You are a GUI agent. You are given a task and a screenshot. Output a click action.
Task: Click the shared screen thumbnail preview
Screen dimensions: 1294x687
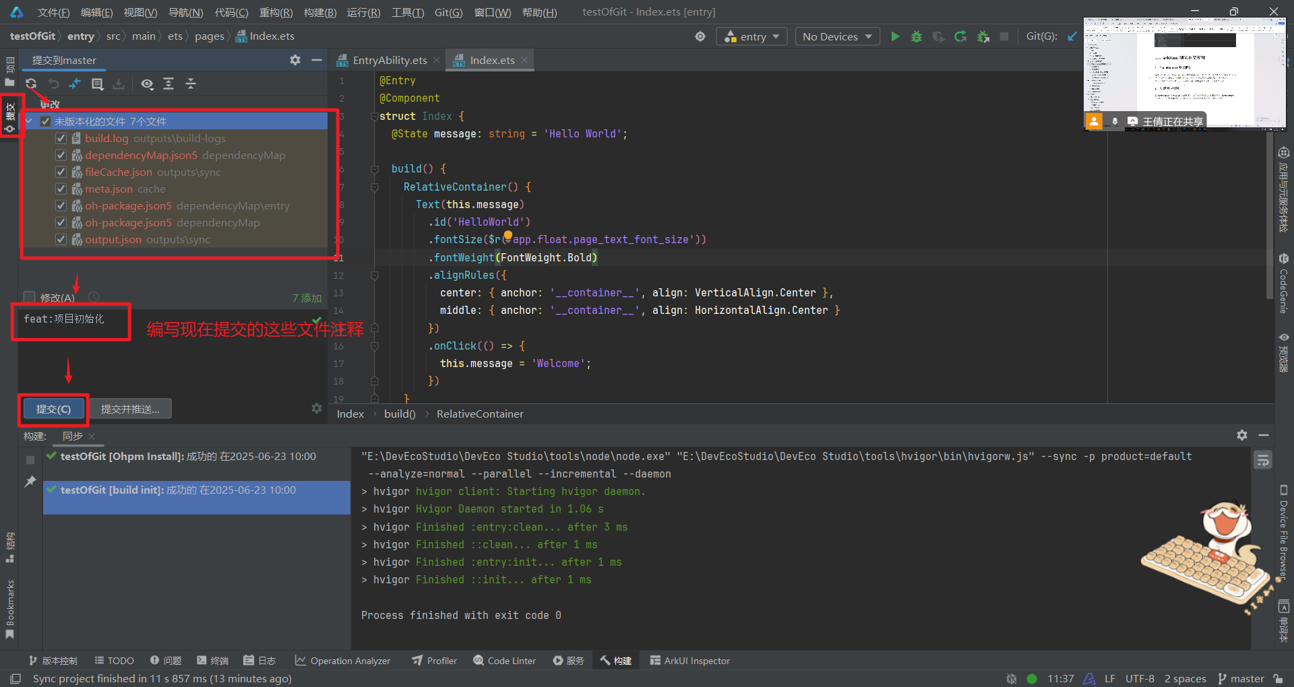(1184, 73)
